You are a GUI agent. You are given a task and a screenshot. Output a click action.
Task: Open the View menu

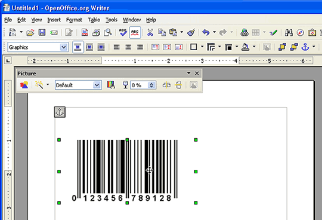(x=36, y=20)
